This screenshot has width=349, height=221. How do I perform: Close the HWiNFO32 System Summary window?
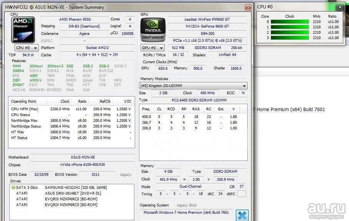click(x=248, y=7)
